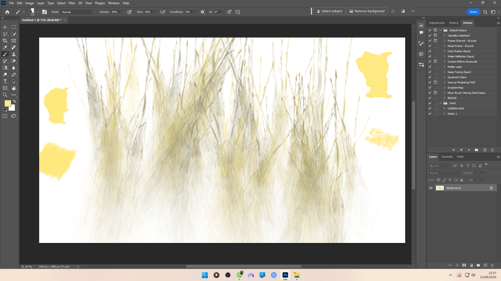The width and height of the screenshot is (501, 281).
Task: Select the Hand tool
Action: [14, 88]
